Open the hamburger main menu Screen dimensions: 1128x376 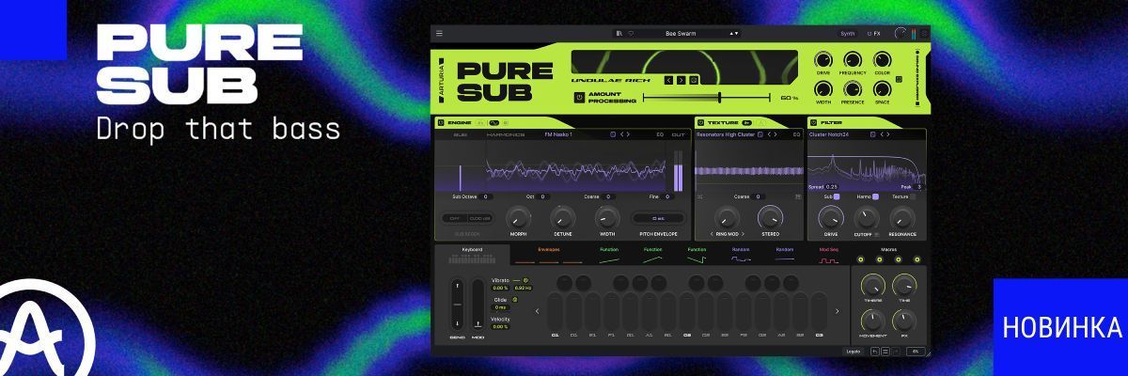click(439, 33)
